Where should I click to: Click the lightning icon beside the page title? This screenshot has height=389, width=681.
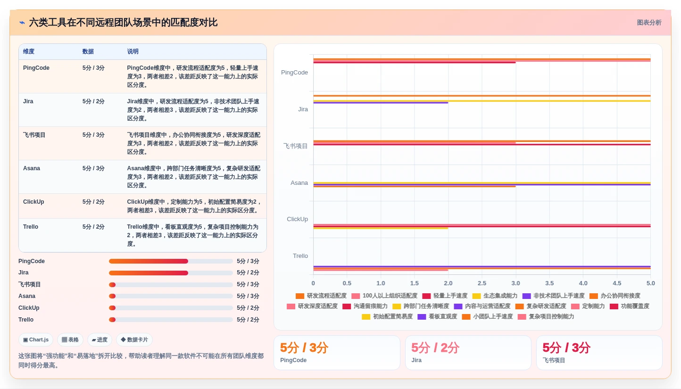22,23
